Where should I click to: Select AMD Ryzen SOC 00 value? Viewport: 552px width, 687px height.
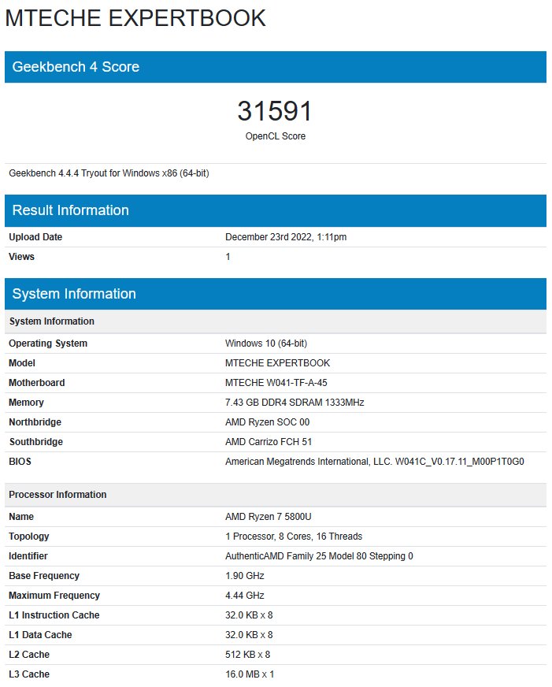(268, 422)
